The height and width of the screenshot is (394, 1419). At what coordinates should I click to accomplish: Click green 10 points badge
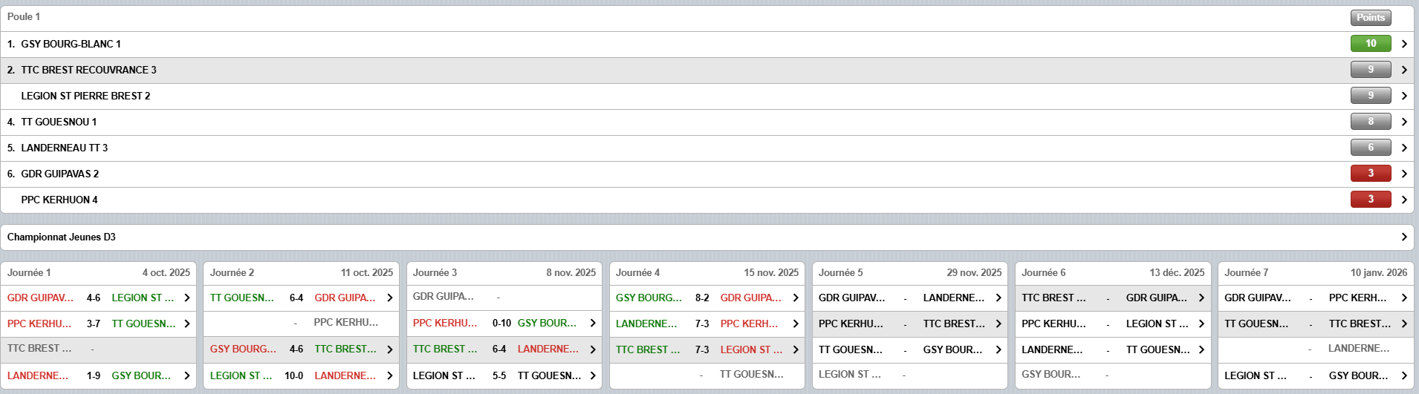(1370, 44)
